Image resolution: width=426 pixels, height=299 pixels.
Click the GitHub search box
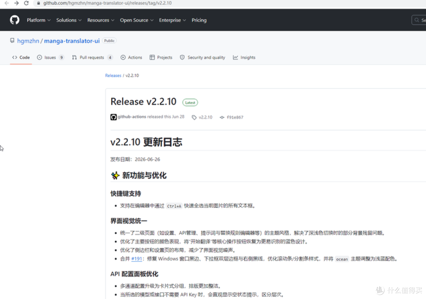coord(419,20)
